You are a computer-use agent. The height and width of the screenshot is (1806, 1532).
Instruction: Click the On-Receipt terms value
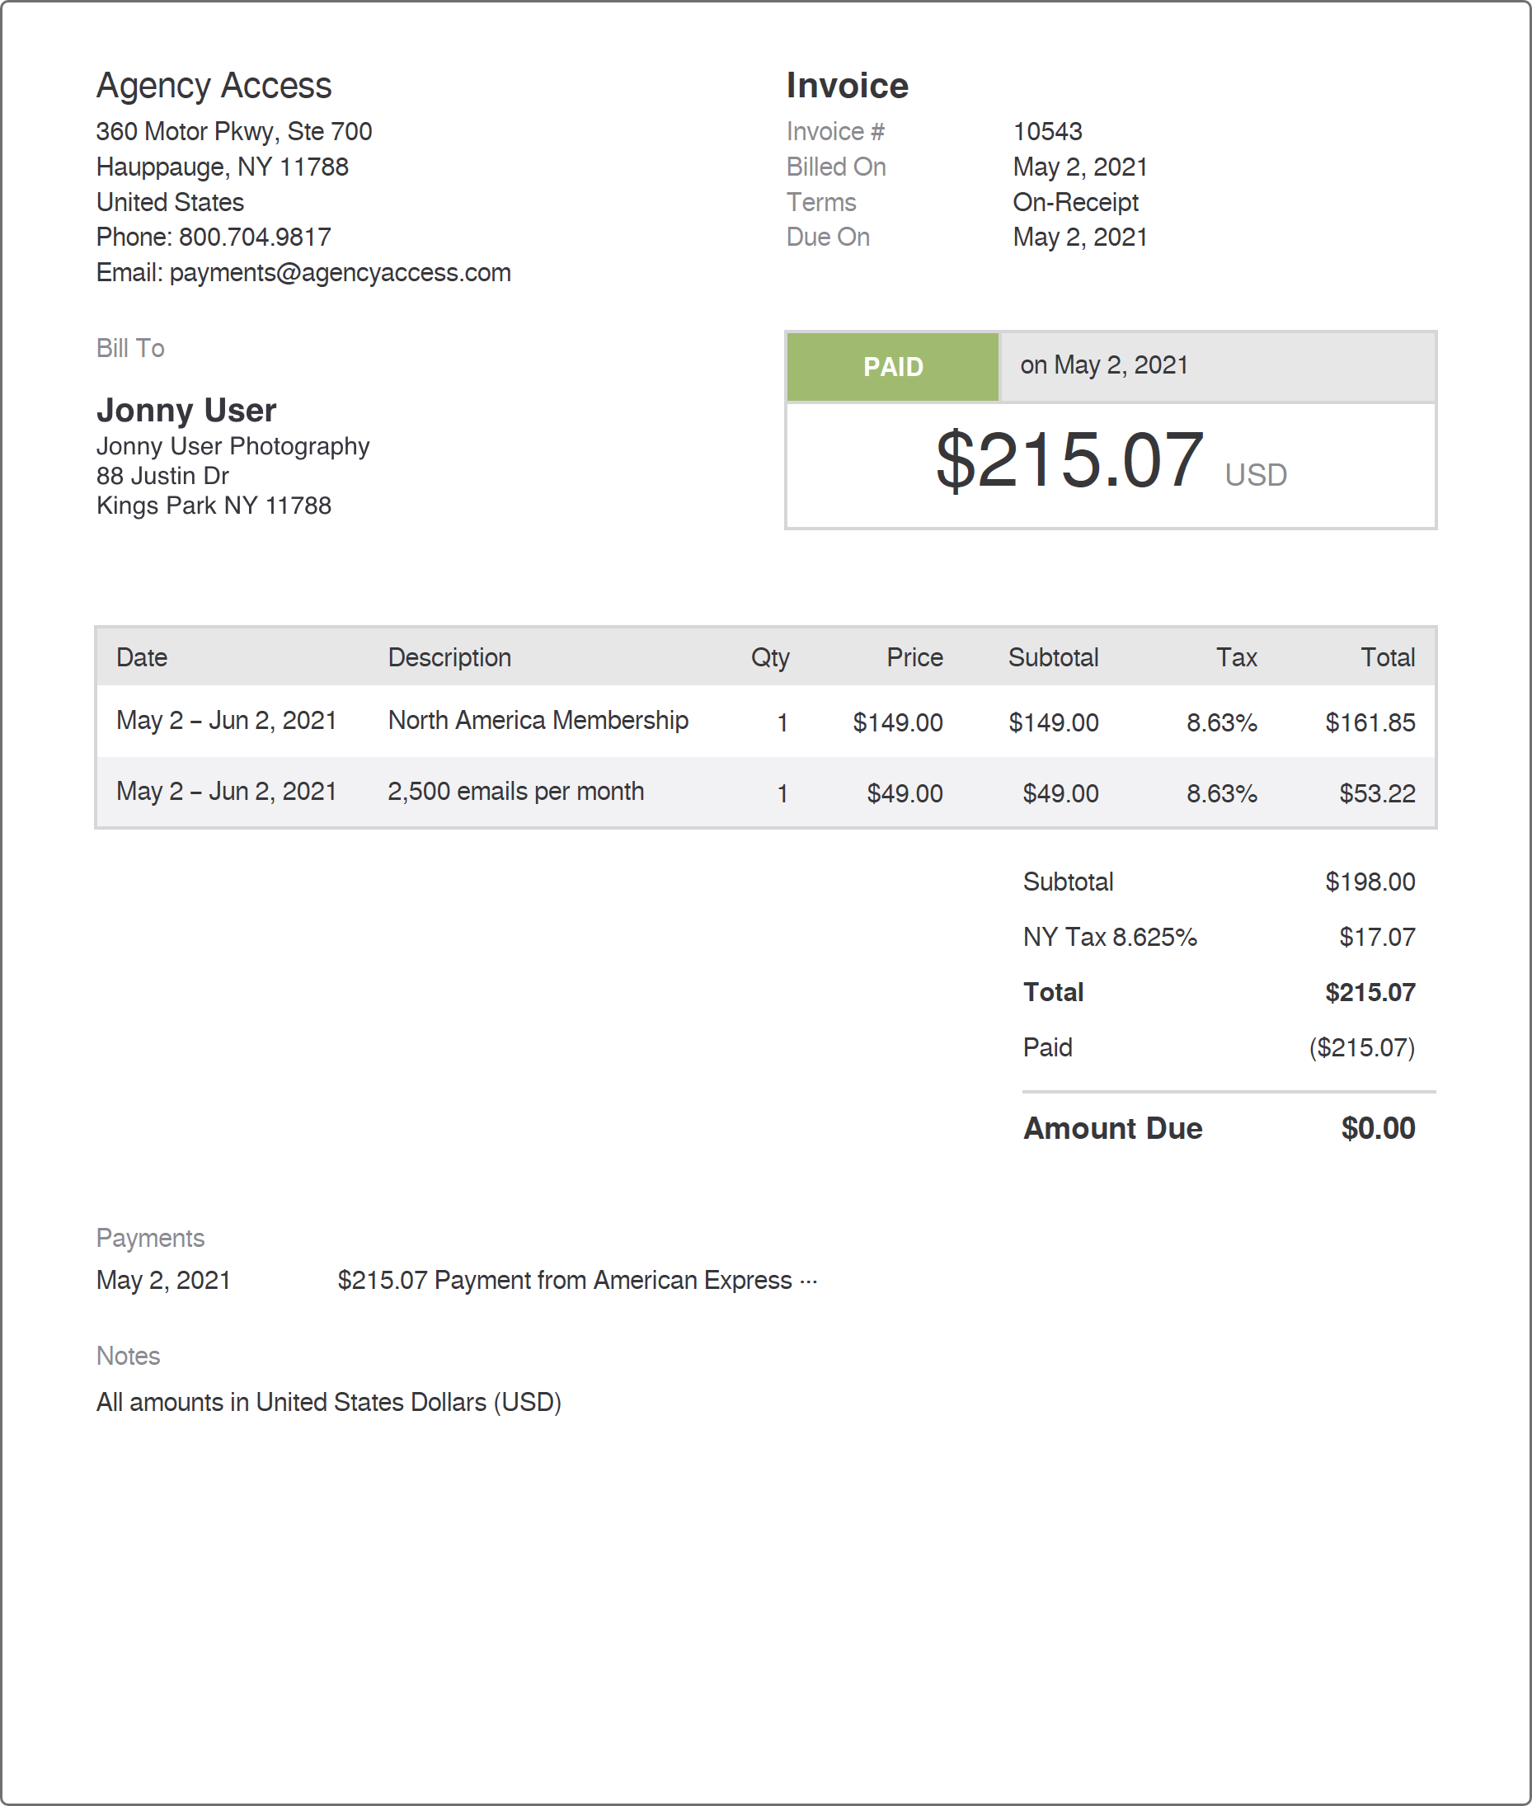point(1075,202)
